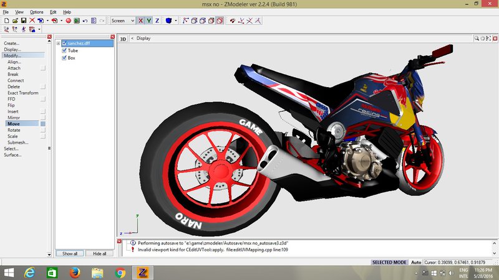This screenshot has width=499, height=280.
Task: Click the red X delete icon in toolbar
Action: point(32,21)
